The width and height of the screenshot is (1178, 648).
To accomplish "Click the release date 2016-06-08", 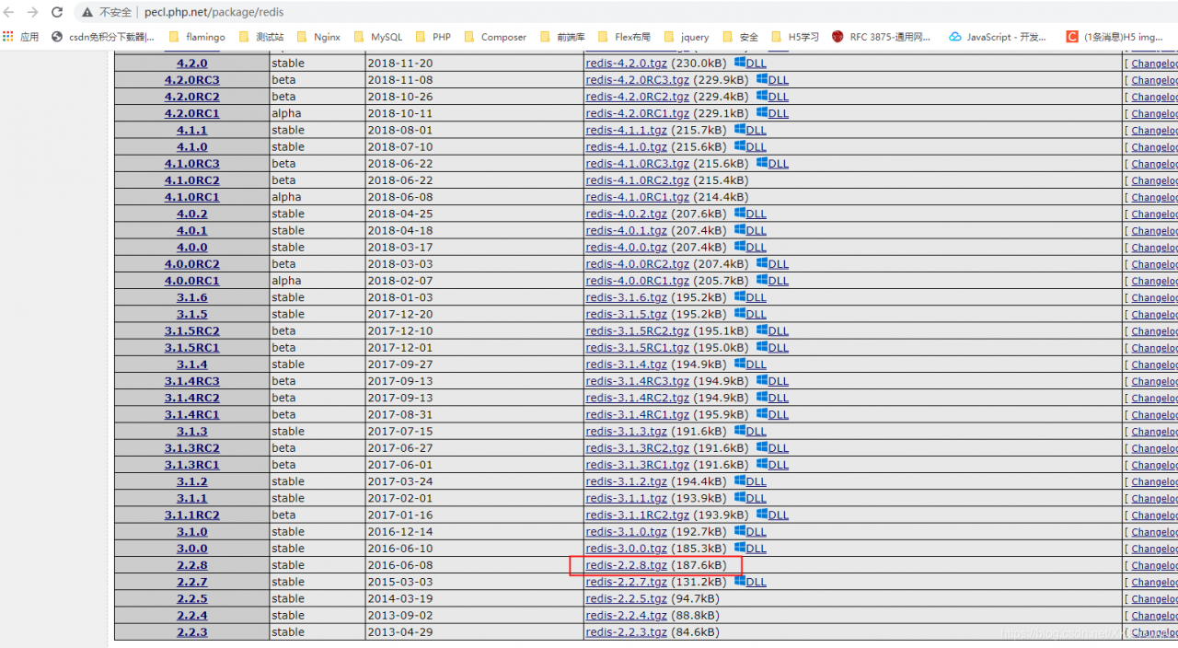I will coord(399,565).
